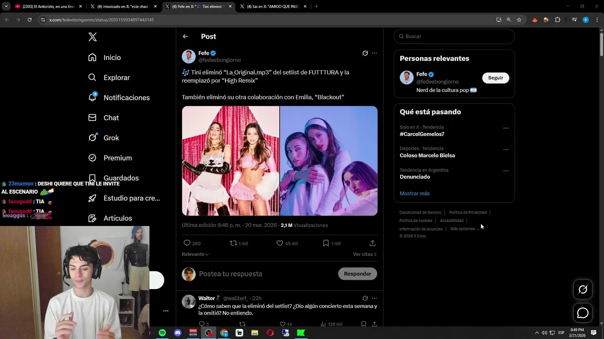Open Guardados bookmarks in the sidebar
Screen dimensions: 604x339
pyautogui.click(x=113, y=178)
